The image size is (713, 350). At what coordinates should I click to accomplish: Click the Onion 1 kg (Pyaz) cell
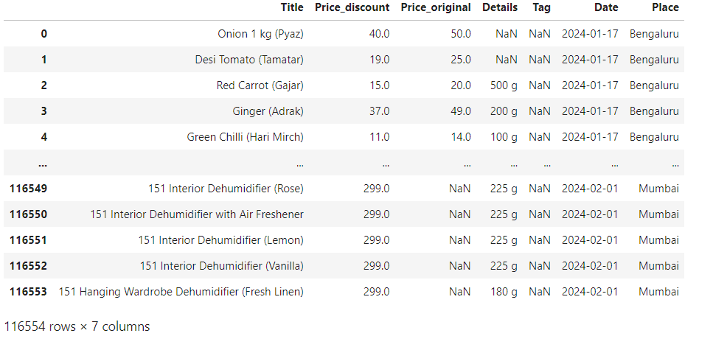click(260, 34)
